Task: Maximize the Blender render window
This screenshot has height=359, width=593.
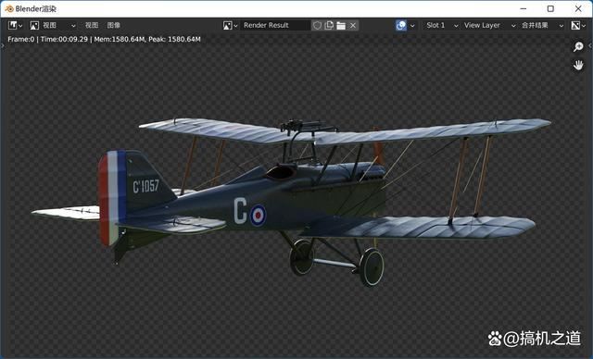Action: click(x=550, y=8)
